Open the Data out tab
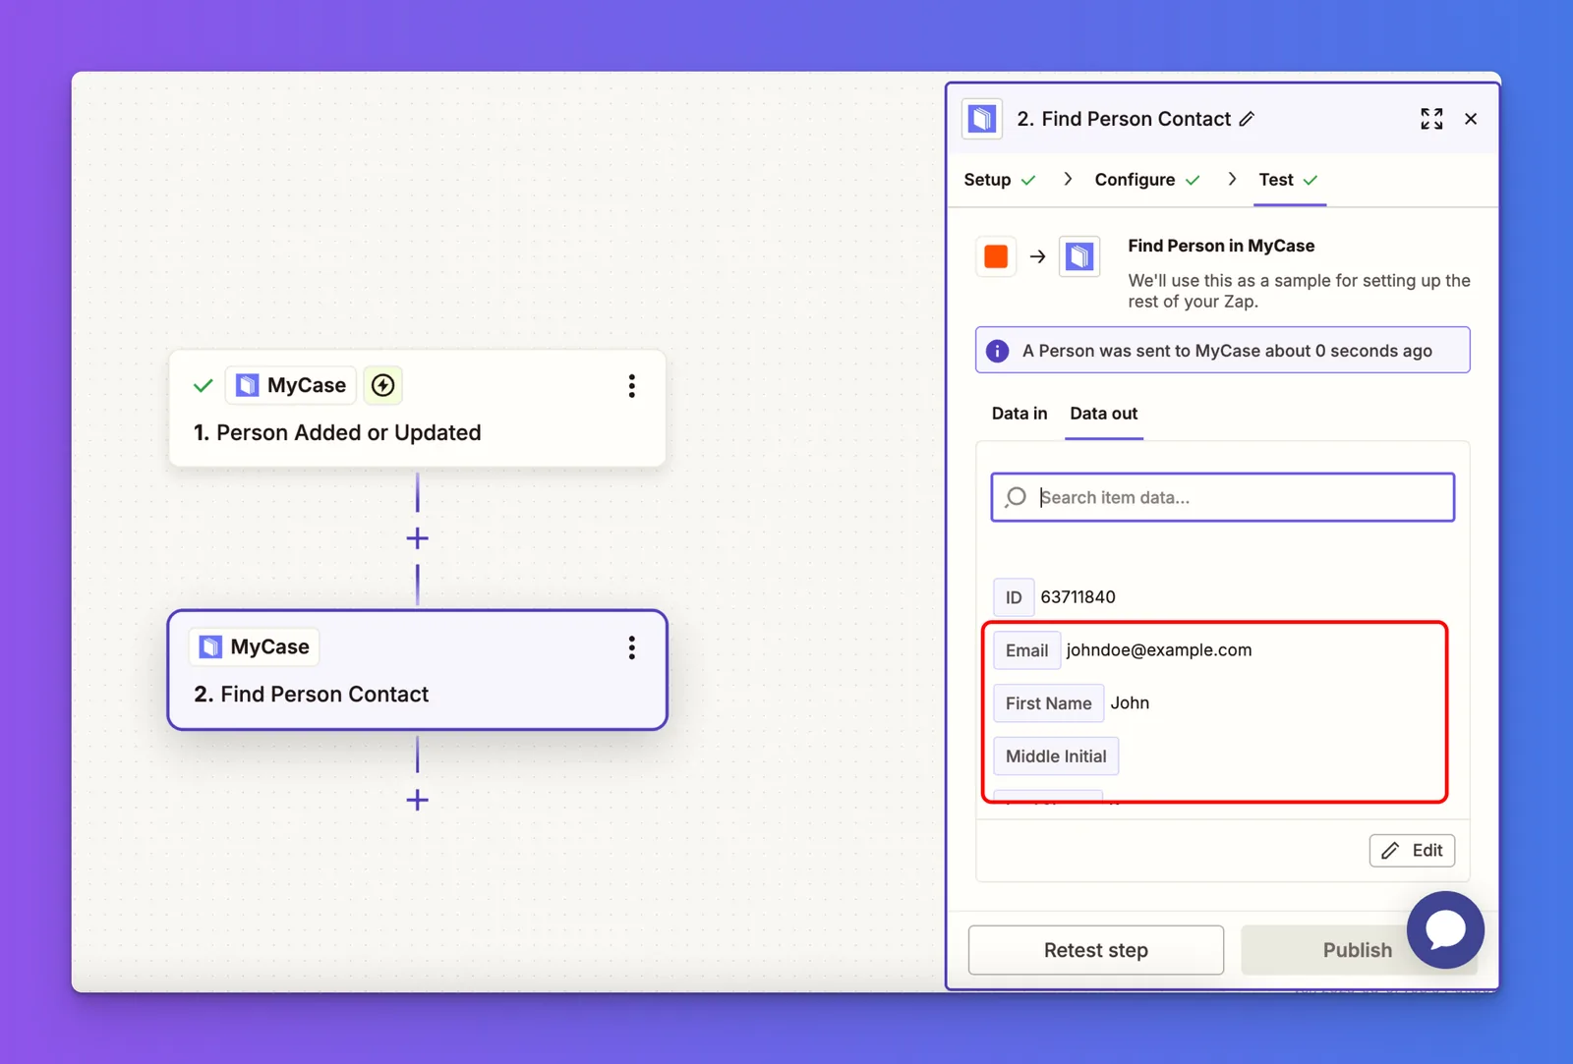This screenshot has height=1064, width=1573. coord(1104,414)
